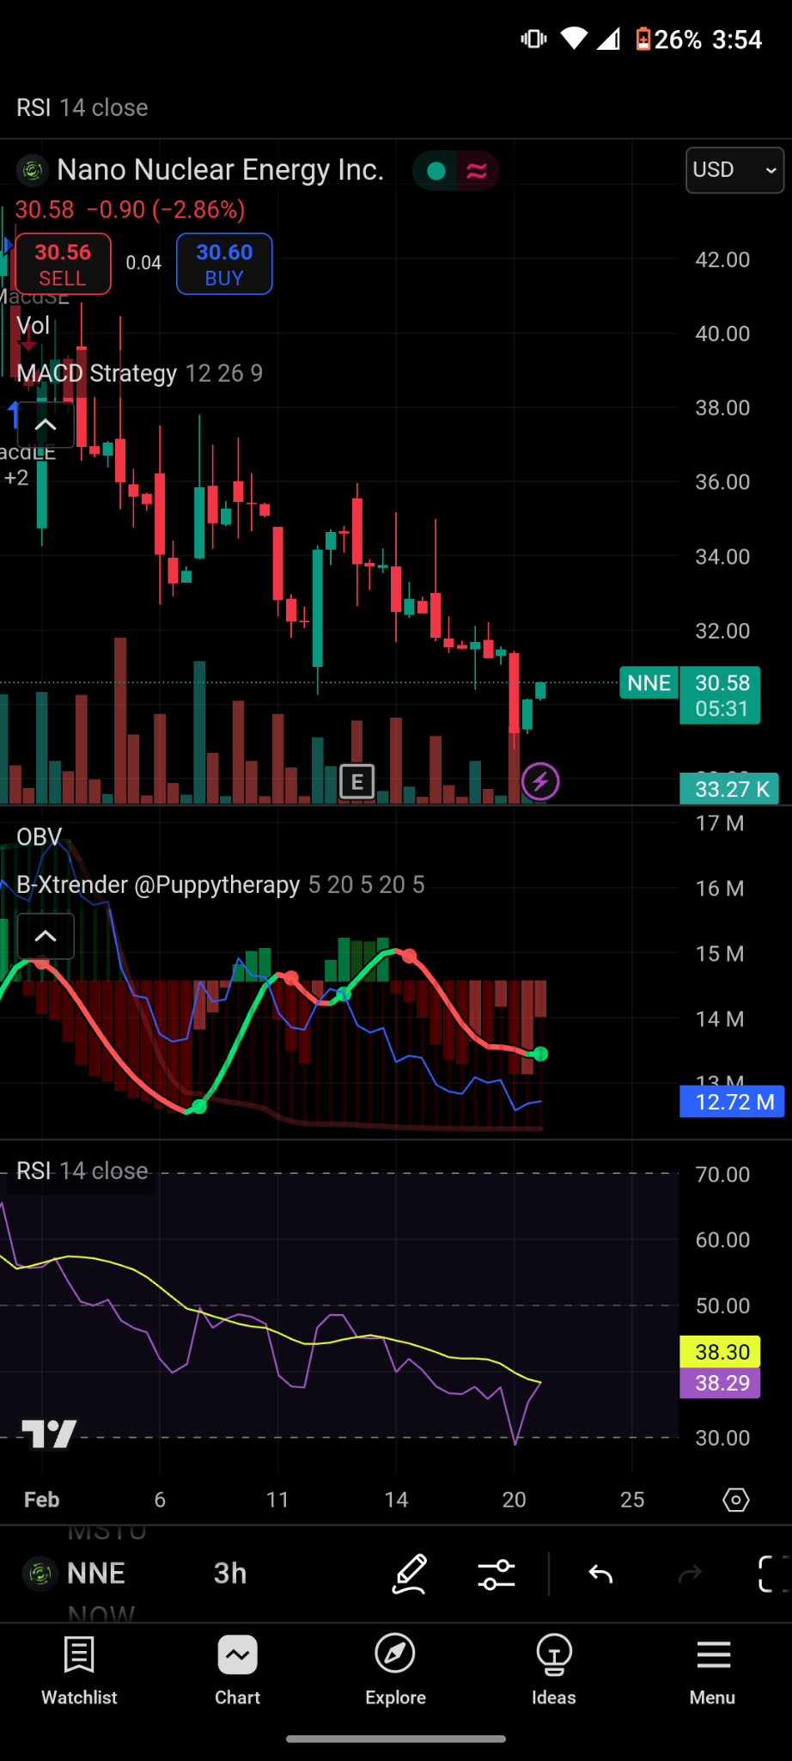Screen dimensions: 792x1761
Task: Tap the green market status dot
Action: (x=436, y=170)
